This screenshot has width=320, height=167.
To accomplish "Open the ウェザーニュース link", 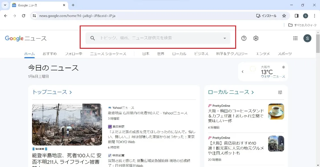I will coord(273,76).
